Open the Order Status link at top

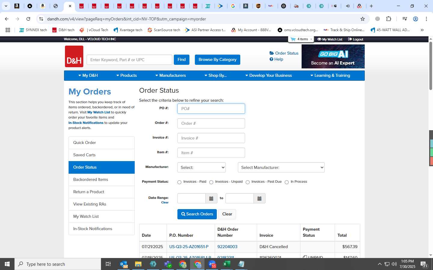pos(284,53)
